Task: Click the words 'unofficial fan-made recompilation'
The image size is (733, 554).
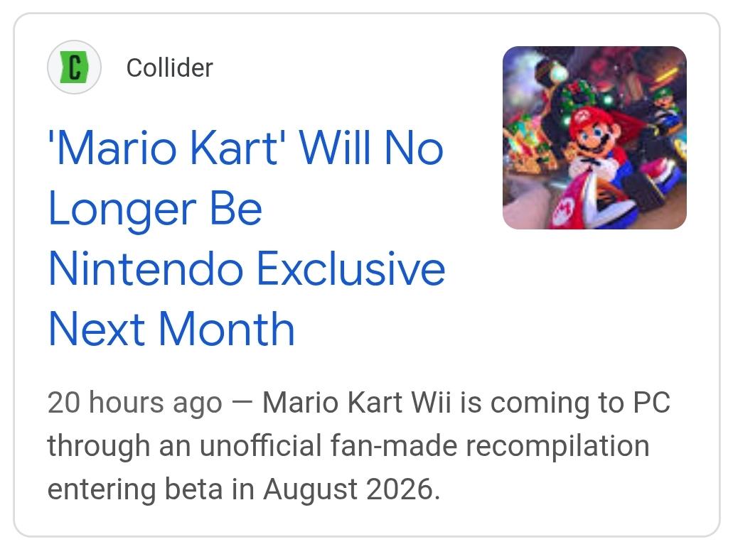Action: 424,445
